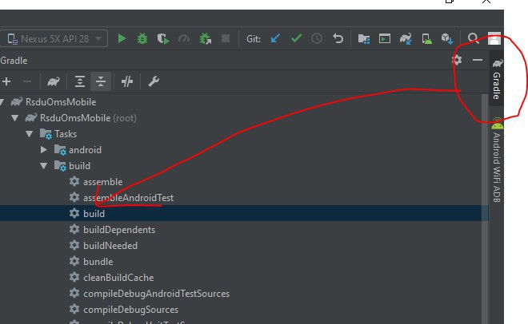Select the assembleAndroidTest task
The width and height of the screenshot is (528, 324).
click(128, 198)
